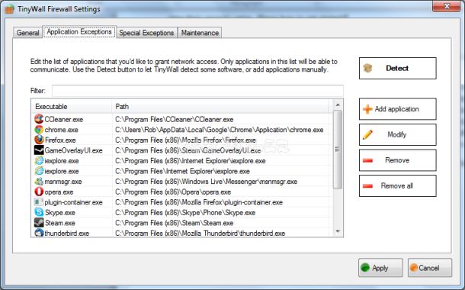Image resolution: width=465 pixels, height=290 pixels.
Task: Select the plugin-container.exe executable name
Action: click(73, 202)
